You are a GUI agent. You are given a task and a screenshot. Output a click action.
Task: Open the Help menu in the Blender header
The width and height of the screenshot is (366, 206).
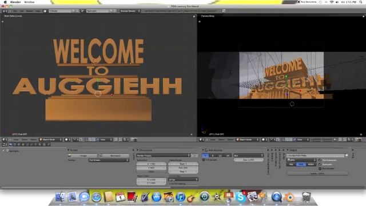pyautogui.click(x=38, y=11)
